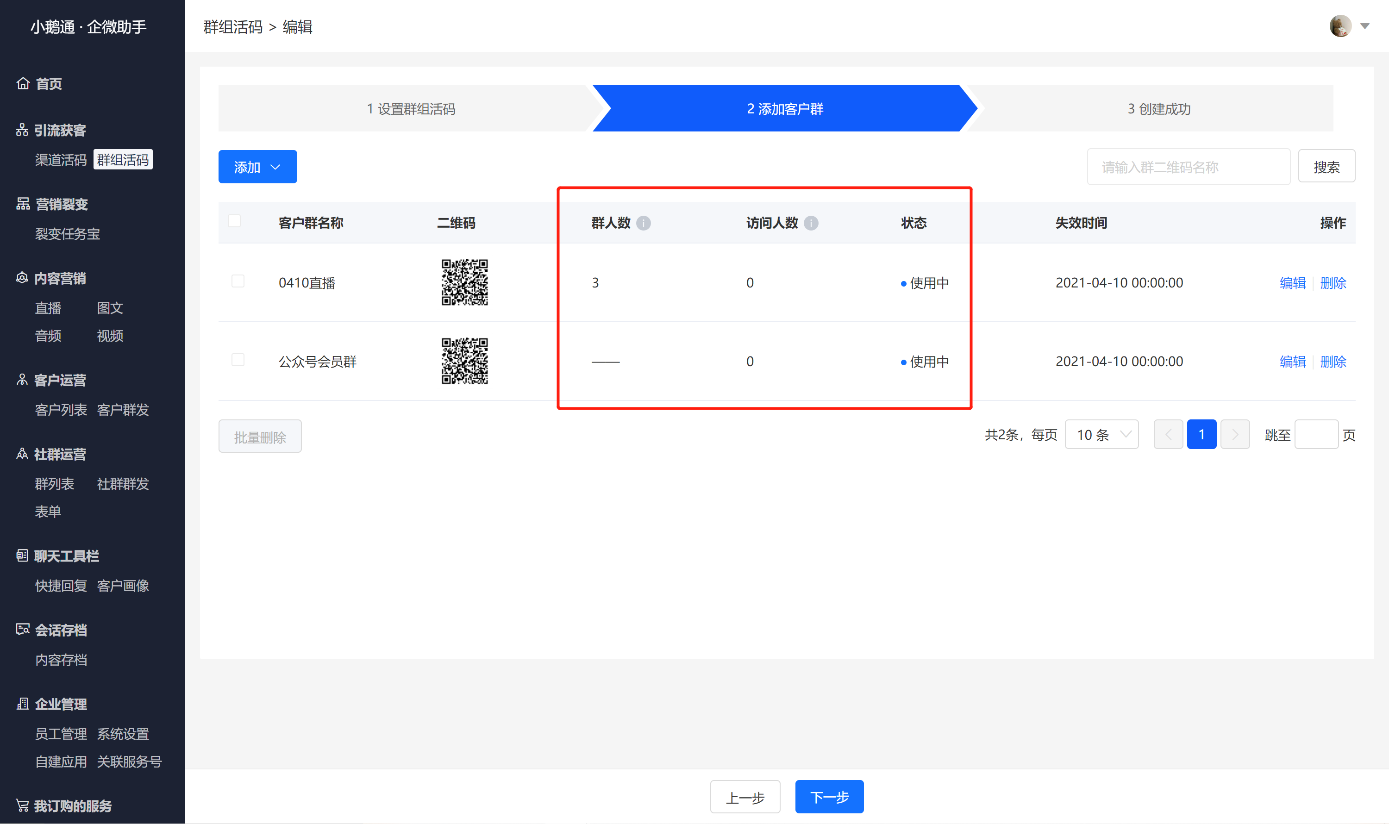Open 直播 under 内容营销
The image size is (1389, 824).
[x=48, y=308]
